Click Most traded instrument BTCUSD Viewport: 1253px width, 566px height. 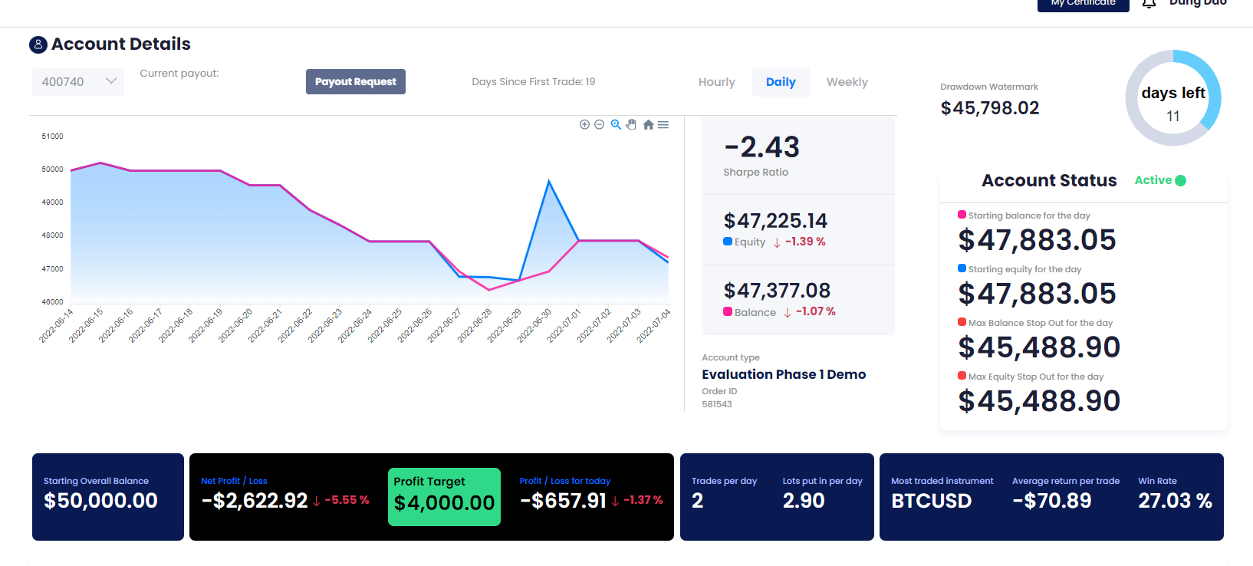coord(931,501)
